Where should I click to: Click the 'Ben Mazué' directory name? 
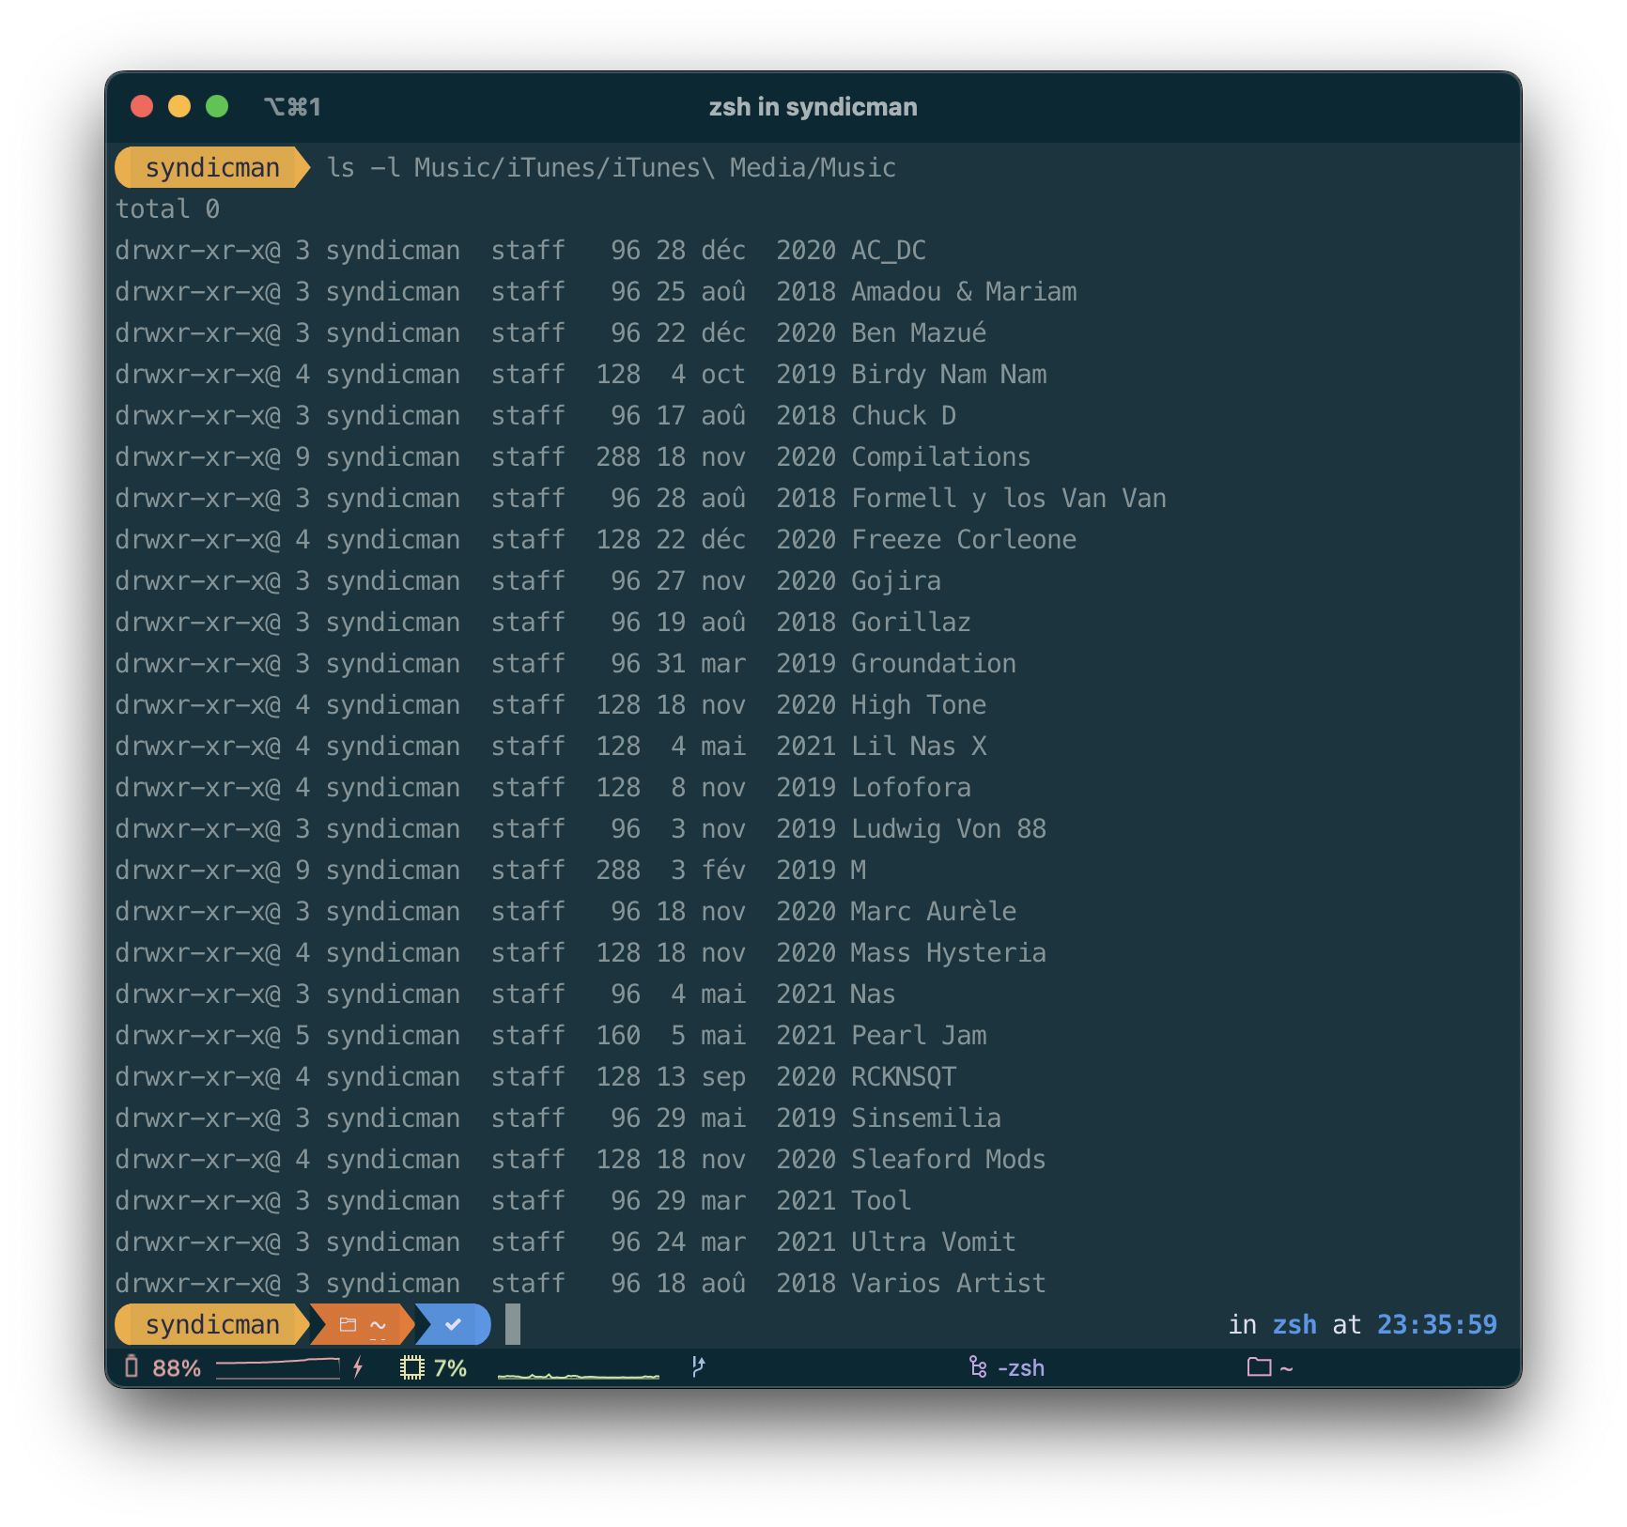tap(919, 332)
